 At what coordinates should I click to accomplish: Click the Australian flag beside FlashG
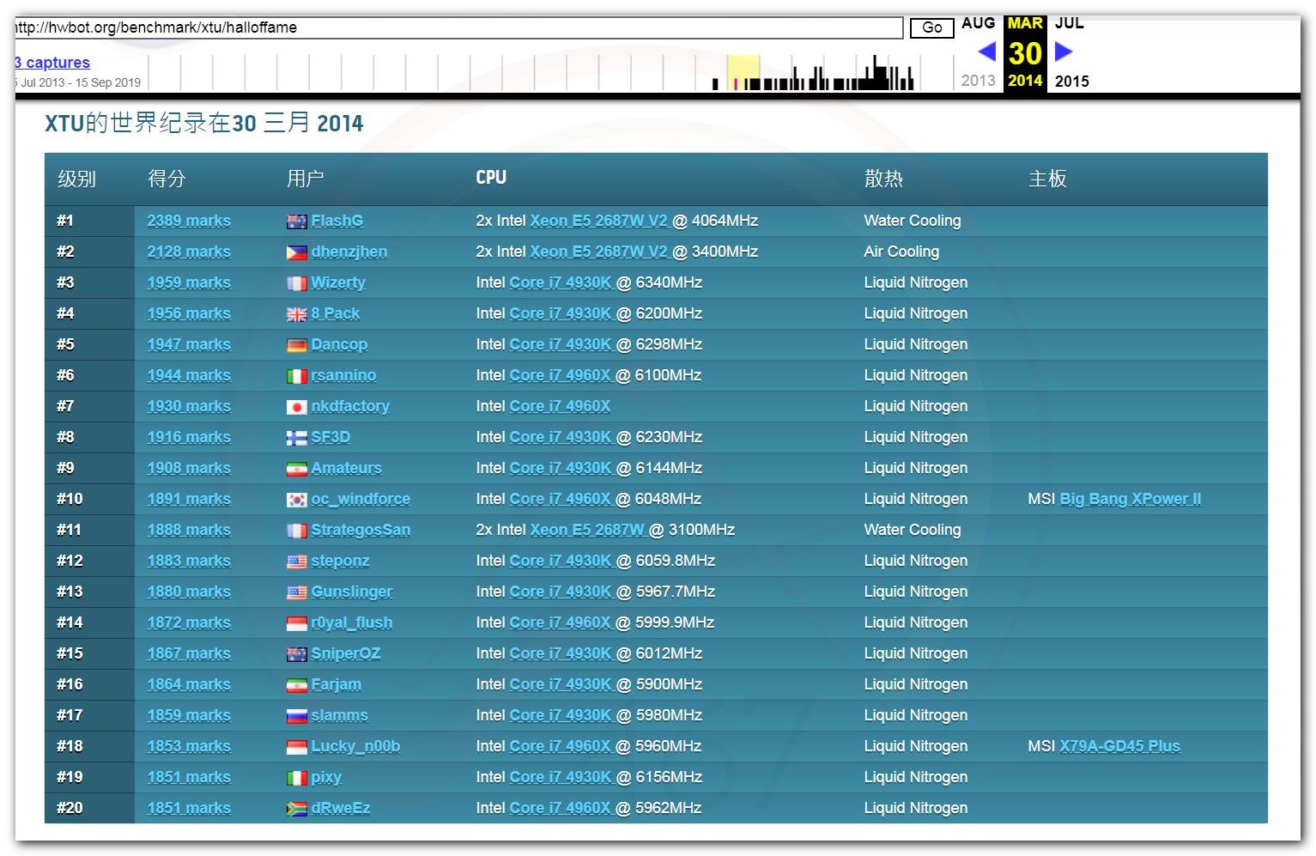click(296, 222)
